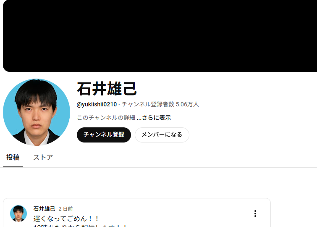Viewport: 317px width, 227px height.
Task: Switch to the ストア tab
Action: (43, 157)
